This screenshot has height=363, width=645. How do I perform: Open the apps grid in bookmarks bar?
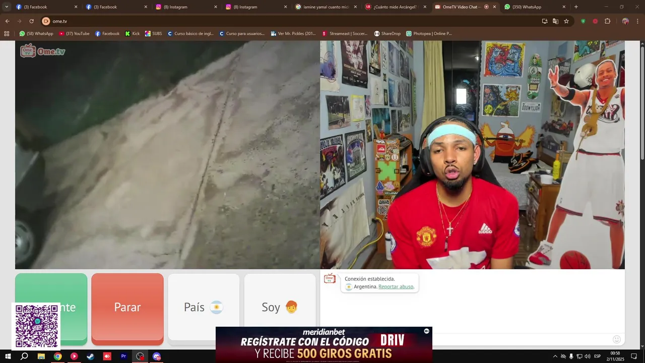(x=7, y=34)
